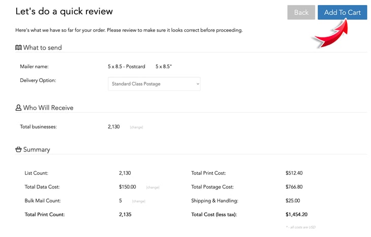Click the Total Postage Cost value $766.80
This screenshot has width=371, height=237.
click(294, 187)
